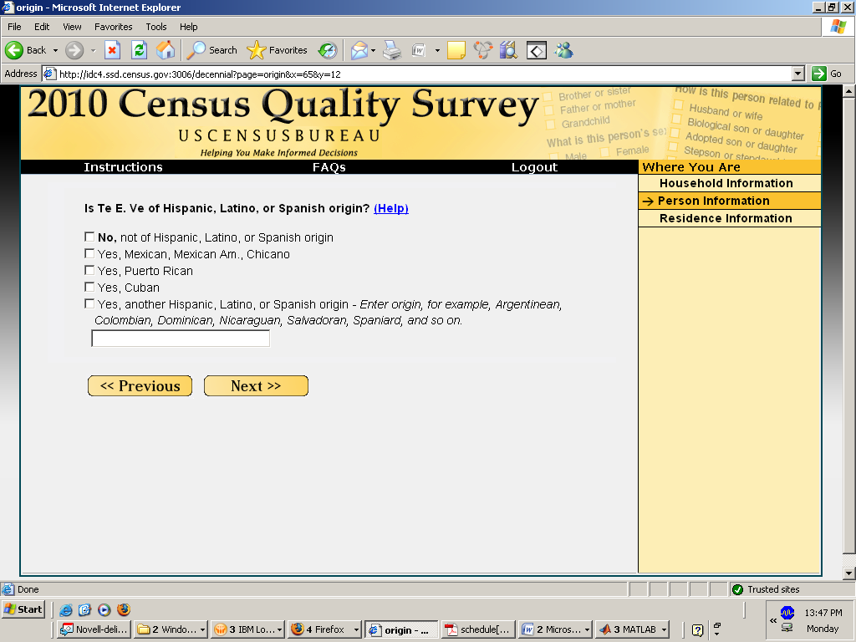Click the Messenger icon in toolbar

[564, 50]
